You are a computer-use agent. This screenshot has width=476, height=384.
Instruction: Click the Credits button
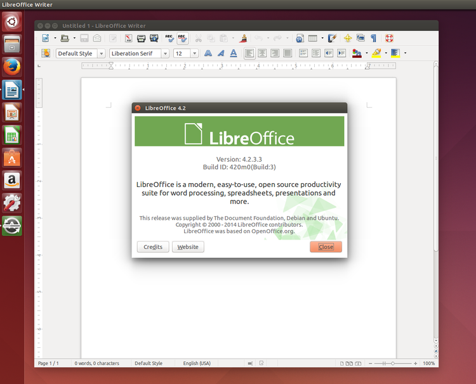click(x=153, y=246)
